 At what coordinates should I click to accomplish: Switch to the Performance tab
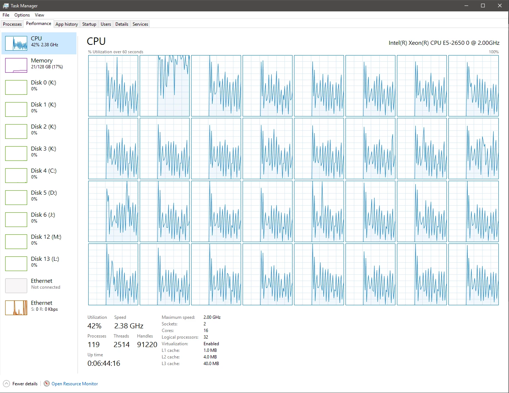(x=39, y=24)
